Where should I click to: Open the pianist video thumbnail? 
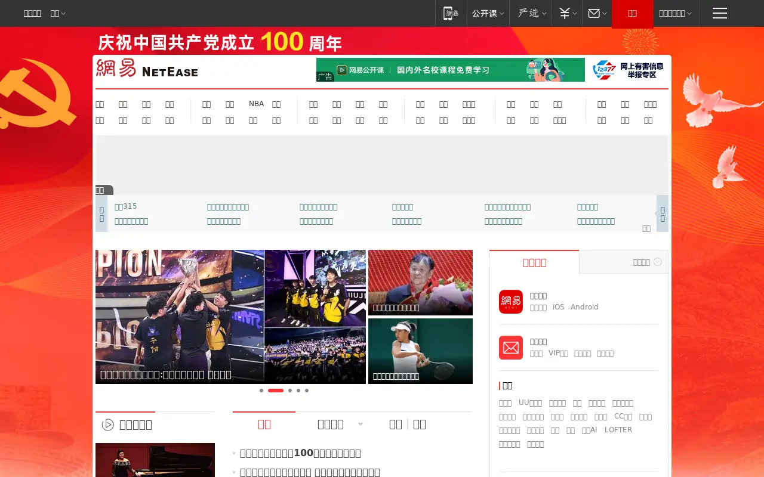pyautogui.click(x=155, y=460)
